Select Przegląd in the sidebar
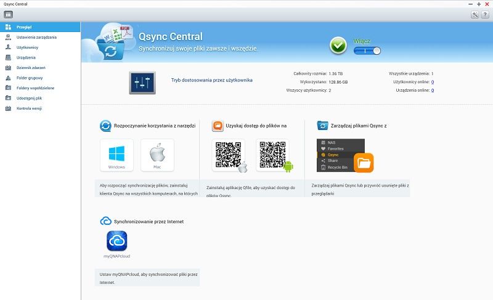This screenshot has height=300, width=493. (40, 27)
